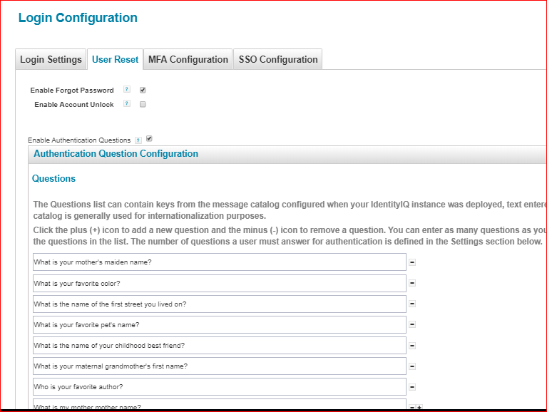Add a new question with the plus icon
Image resolution: width=547 pixels, height=412 pixels.
click(420, 408)
